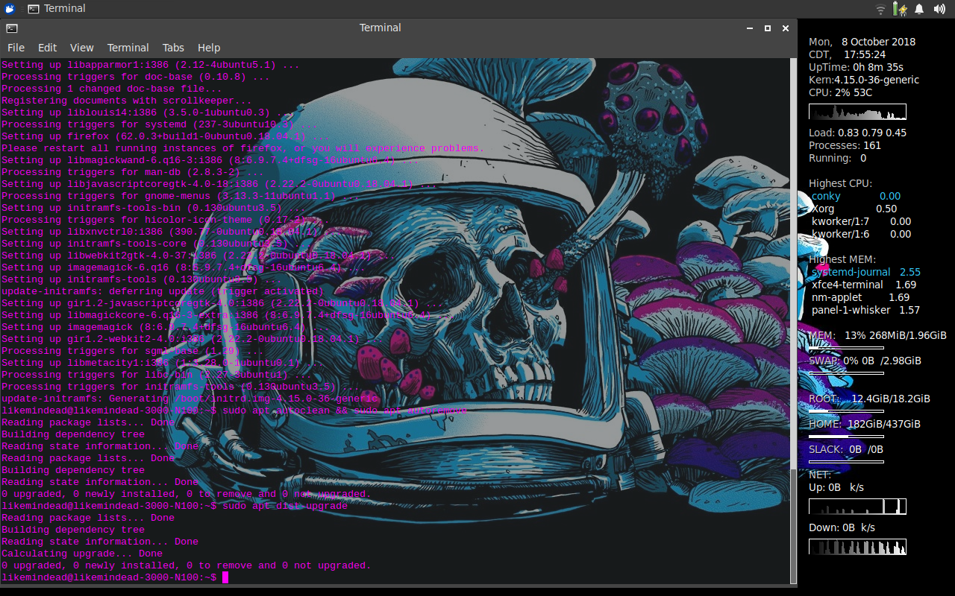955x596 pixels.
Task: Click 'Setting up libapparmor1:i386' line
Action: click(151, 65)
